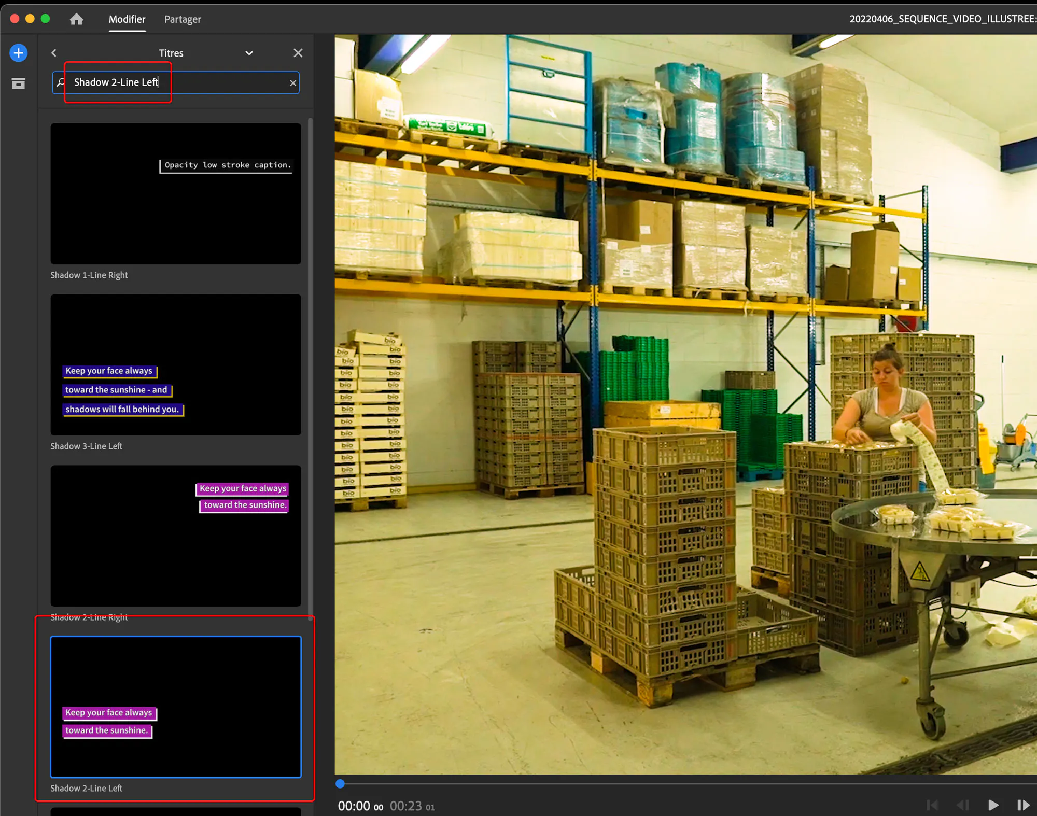Click the blue playhead on the scrub bar
1037x816 pixels.
[340, 784]
